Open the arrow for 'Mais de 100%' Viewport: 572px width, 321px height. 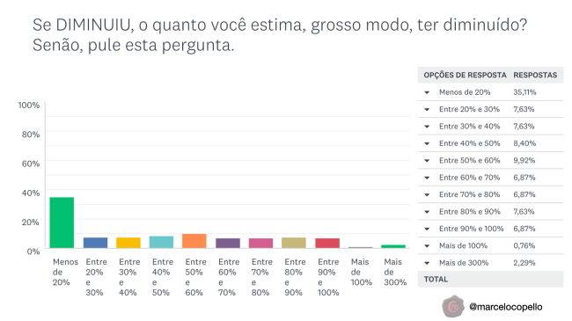pyautogui.click(x=427, y=246)
